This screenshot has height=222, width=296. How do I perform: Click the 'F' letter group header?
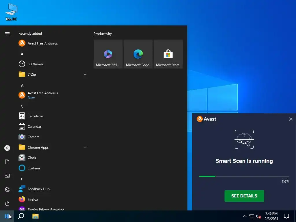22,179
